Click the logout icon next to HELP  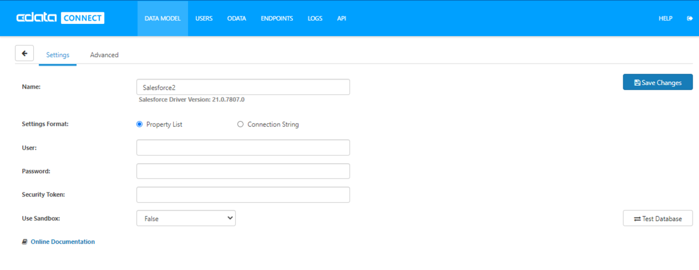[689, 18]
